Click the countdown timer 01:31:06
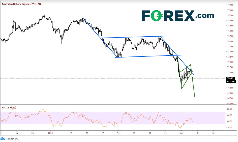The width and height of the screenshot is (238, 142). [x=230, y=81]
